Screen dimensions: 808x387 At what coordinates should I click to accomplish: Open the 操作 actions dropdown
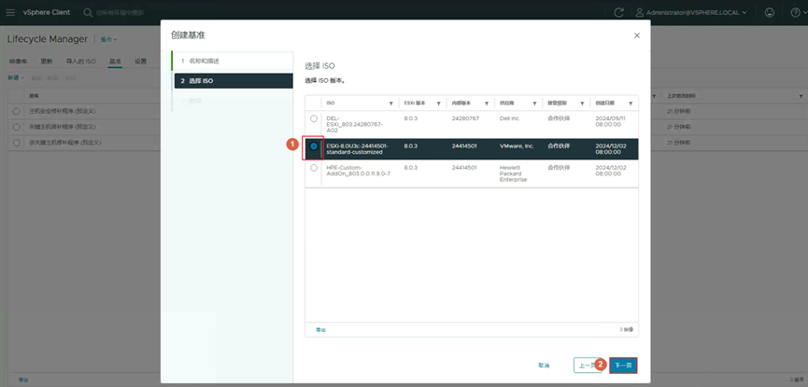108,39
